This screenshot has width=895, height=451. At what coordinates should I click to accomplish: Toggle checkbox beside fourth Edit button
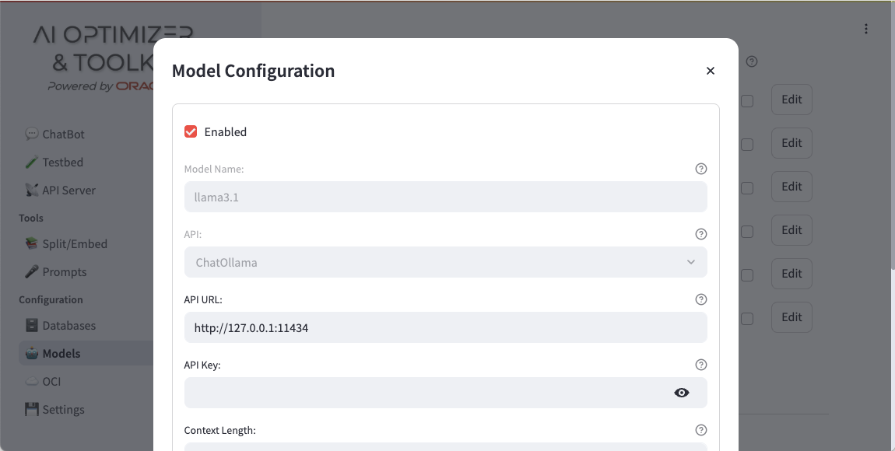[x=747, y=232]
